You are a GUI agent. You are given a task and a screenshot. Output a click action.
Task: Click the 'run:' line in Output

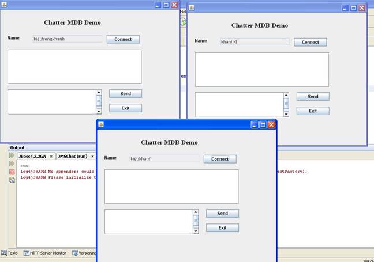click(25, 166)
